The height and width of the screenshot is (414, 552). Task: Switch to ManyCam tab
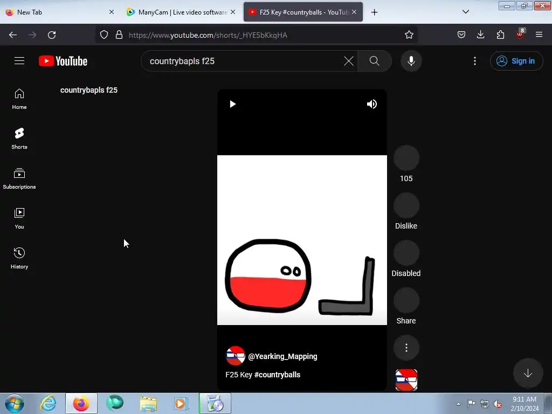pos(180,12)
